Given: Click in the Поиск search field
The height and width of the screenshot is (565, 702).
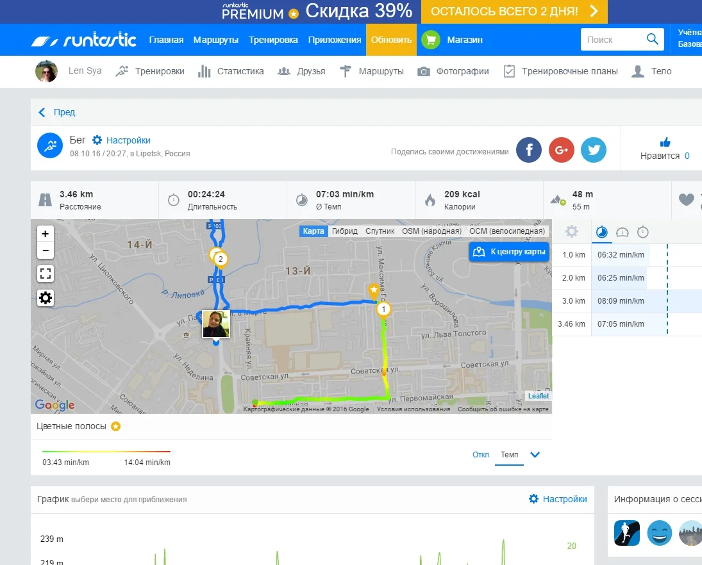Looking at the screenshot, I should coord(612,40).
